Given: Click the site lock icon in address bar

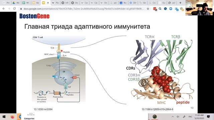Looking at the screenshot, I should click(x=21, y=9).
